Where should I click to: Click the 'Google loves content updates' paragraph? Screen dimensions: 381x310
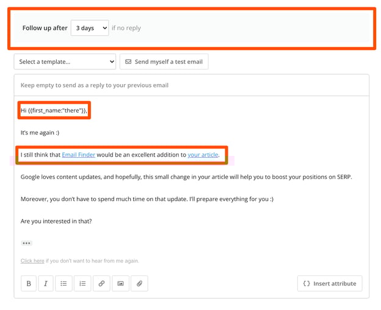coord(186,177)
